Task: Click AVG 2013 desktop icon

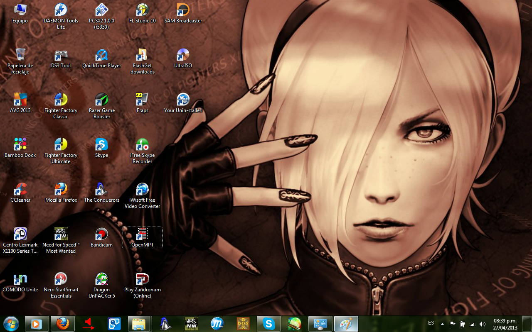Action: pos(20,103)
